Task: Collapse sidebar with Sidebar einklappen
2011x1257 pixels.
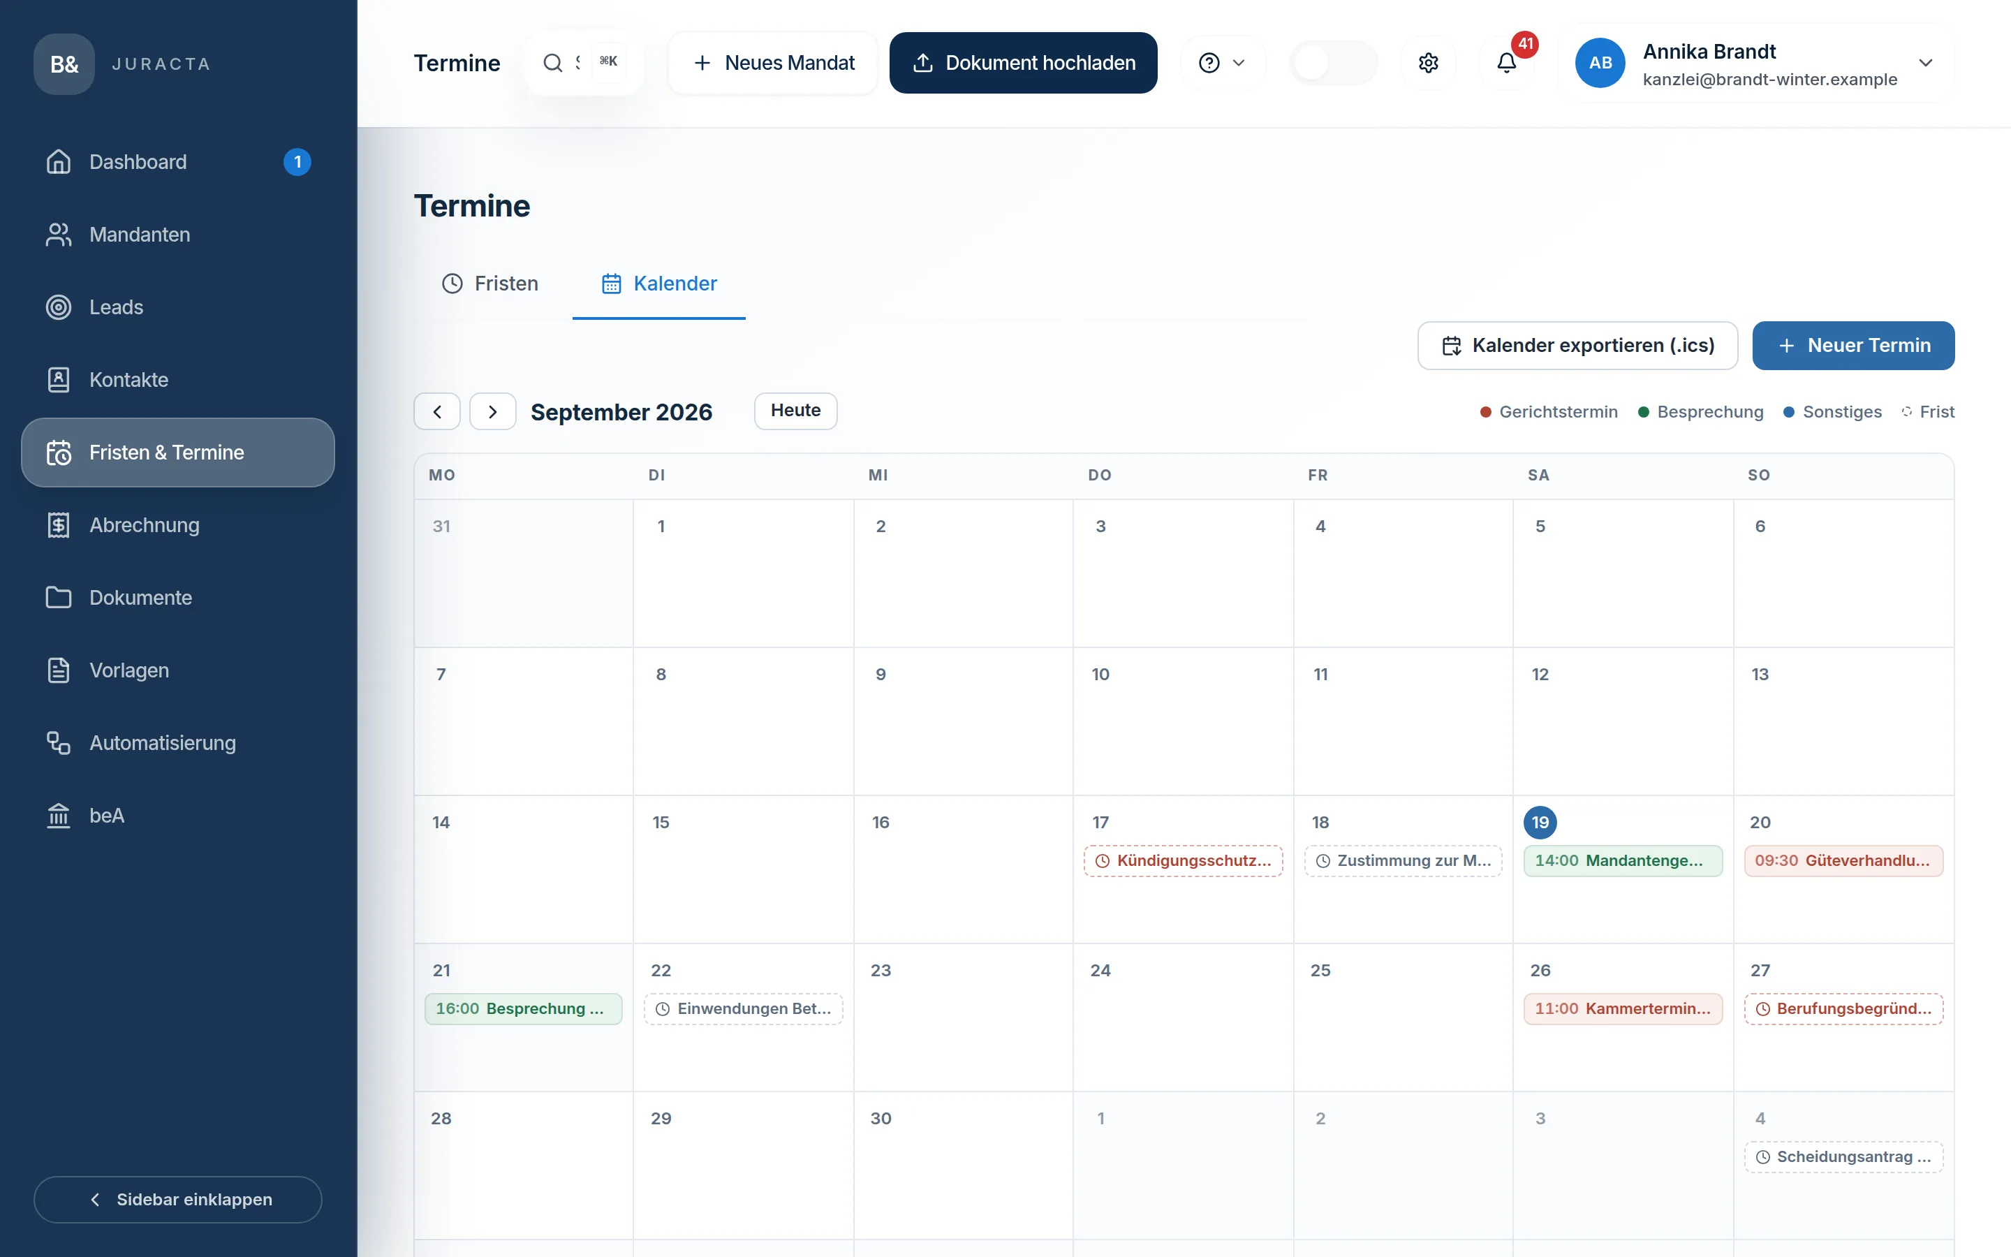Action: (178, 1199)
